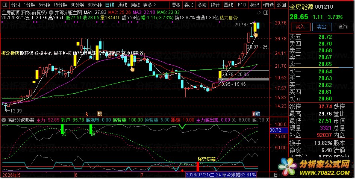Select the 2026/07/21 interval gain label
This screenshot has width=356, height=179.
(x=221, y=175)
